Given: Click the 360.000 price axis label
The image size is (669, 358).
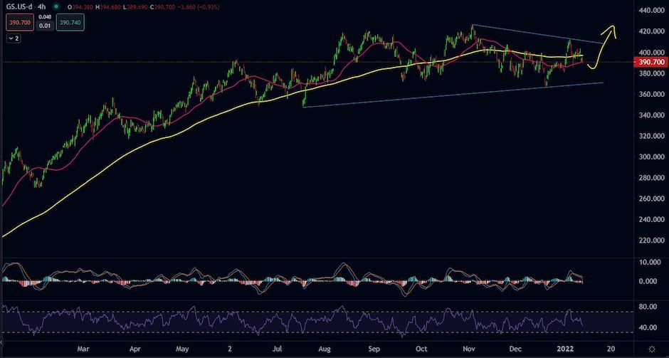Looking at the screenshot, I should 652,94.
